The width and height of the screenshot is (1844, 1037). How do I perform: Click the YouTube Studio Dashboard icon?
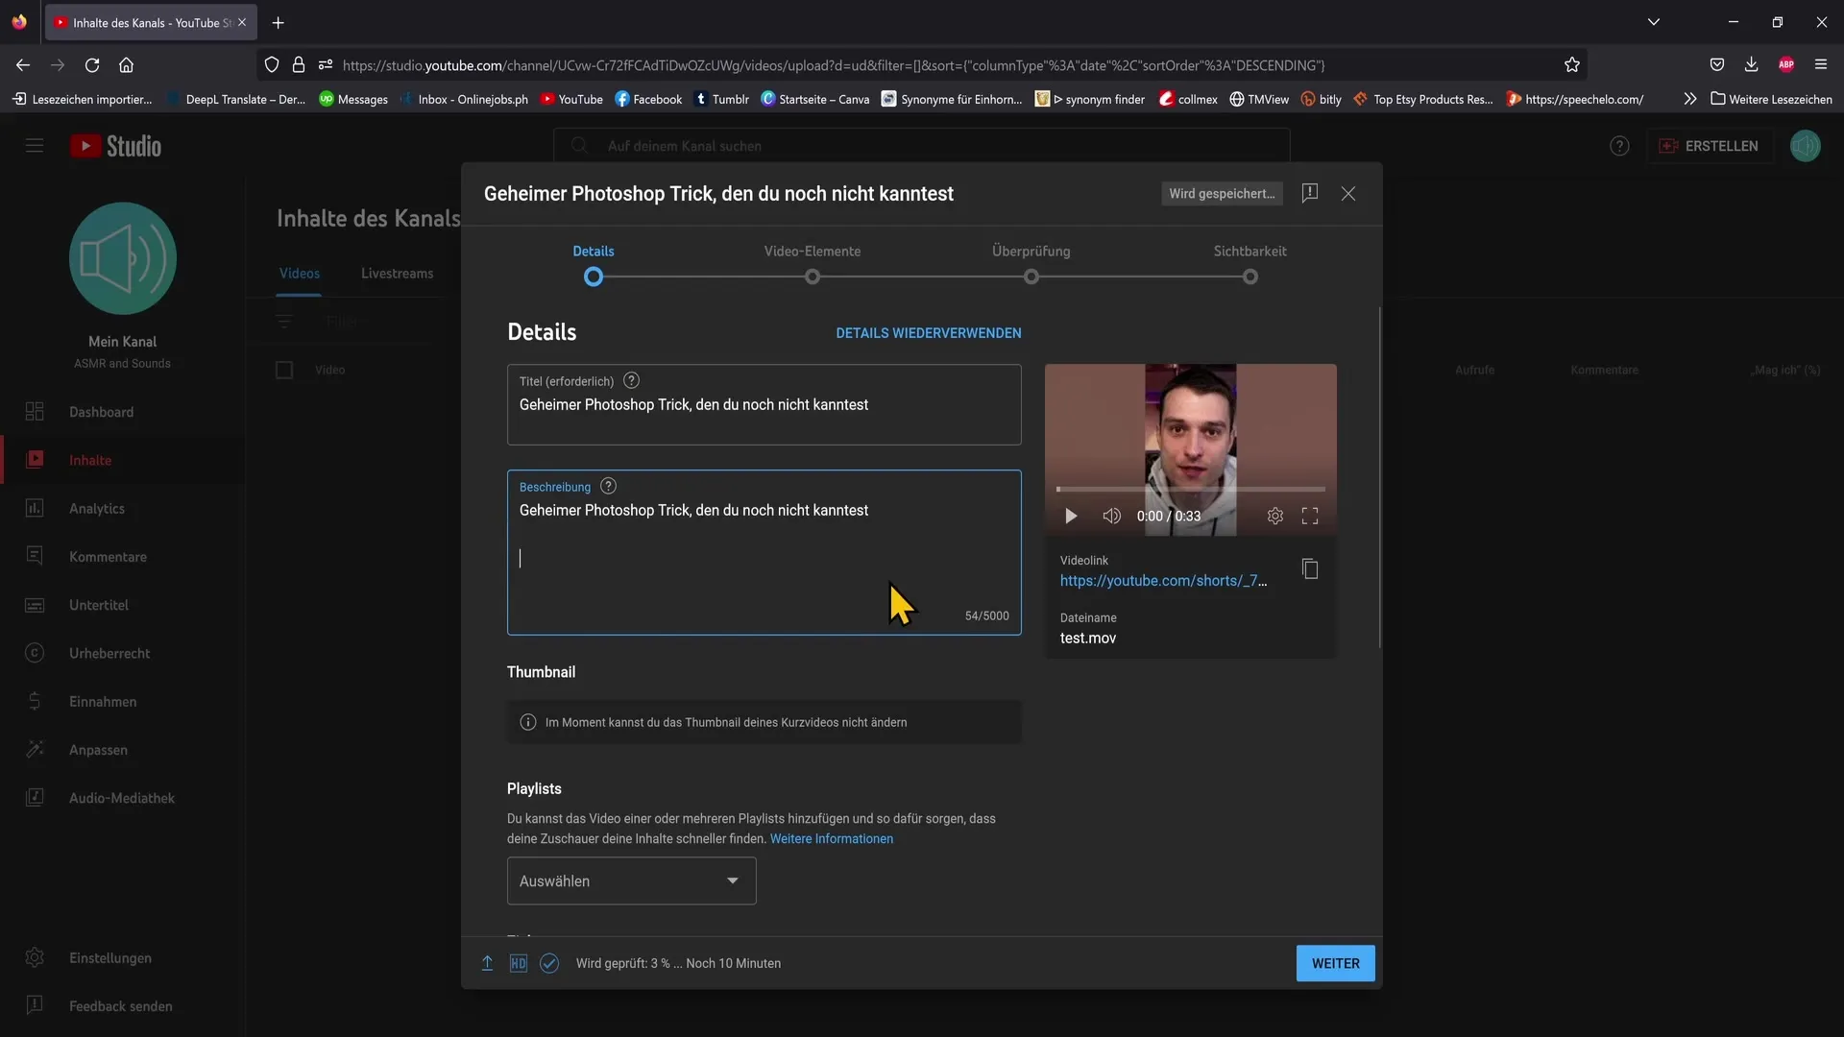click(35, 412)
